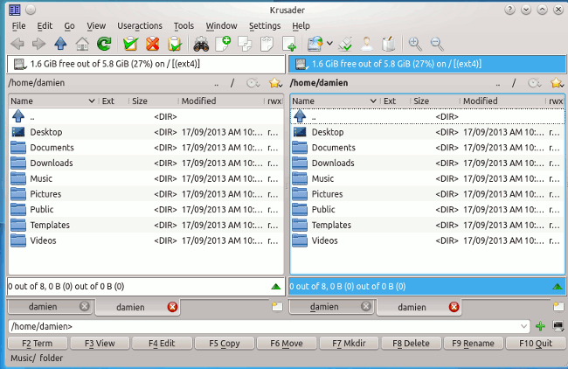Image resolution: width=568 pixels, height=369 pixels.
Task: Click the zoom out magnifier icon
Action: click(437, 44)
